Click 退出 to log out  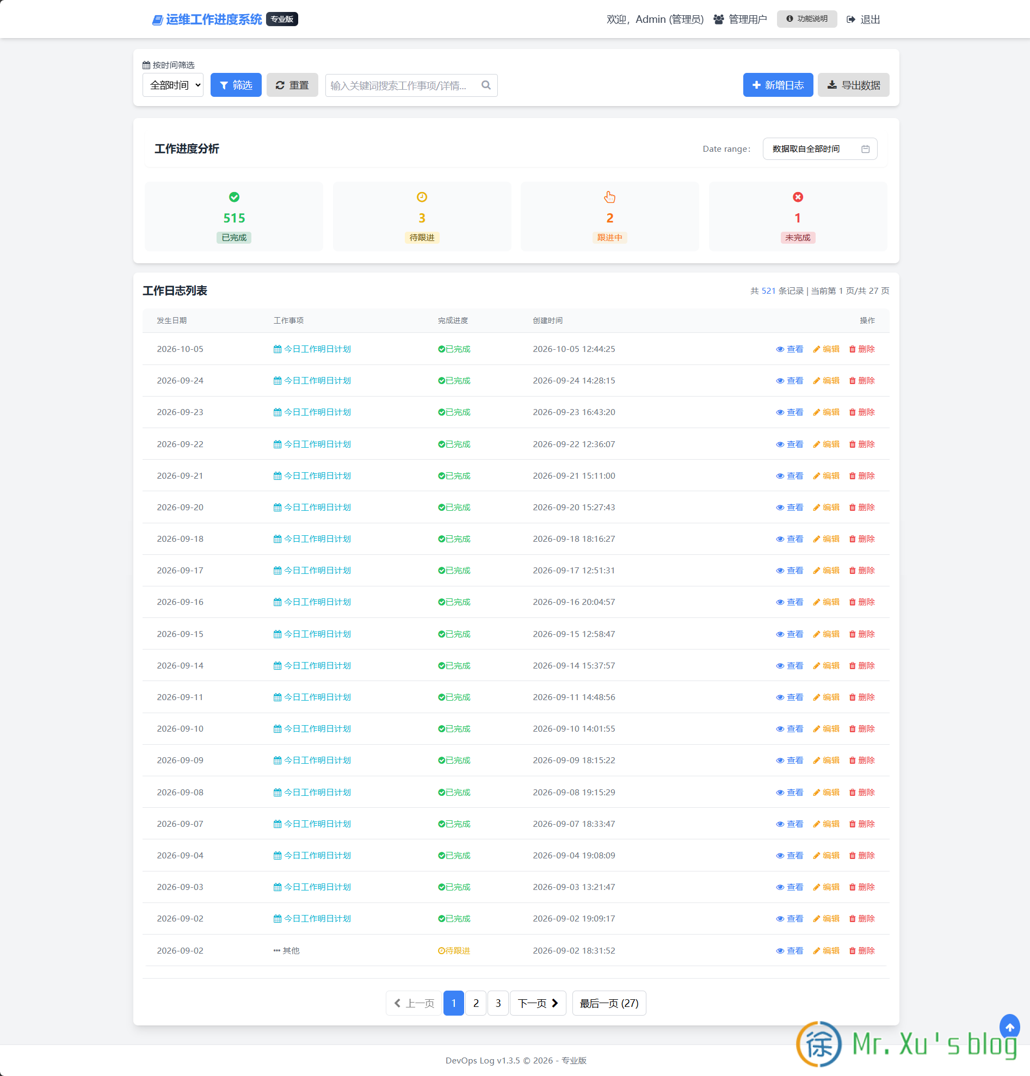pyautogui.click(x=864, y=20)
